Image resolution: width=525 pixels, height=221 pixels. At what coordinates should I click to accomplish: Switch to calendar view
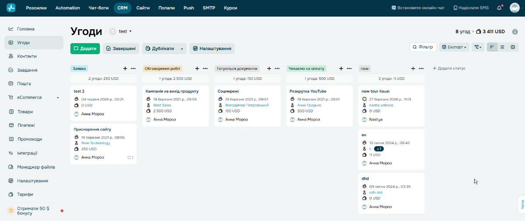(x=513, y=48)
